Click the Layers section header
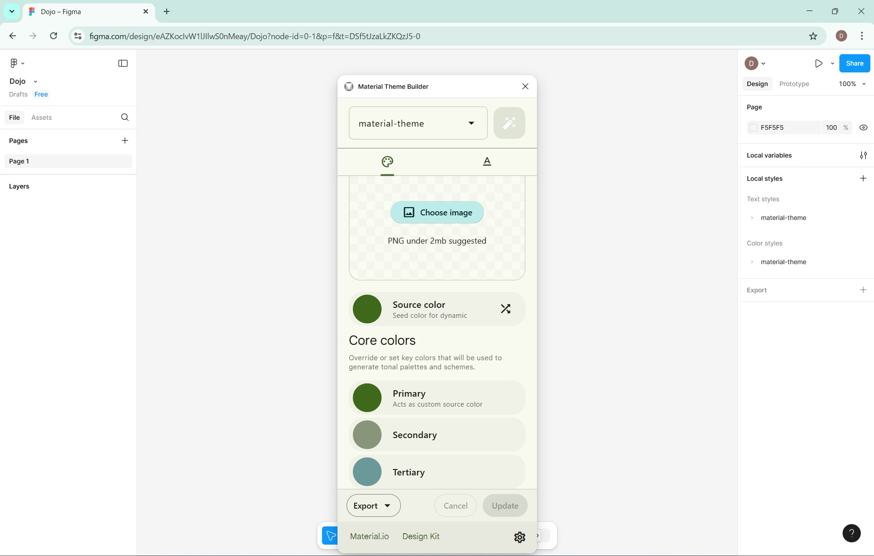 click(x=19, y=186)
